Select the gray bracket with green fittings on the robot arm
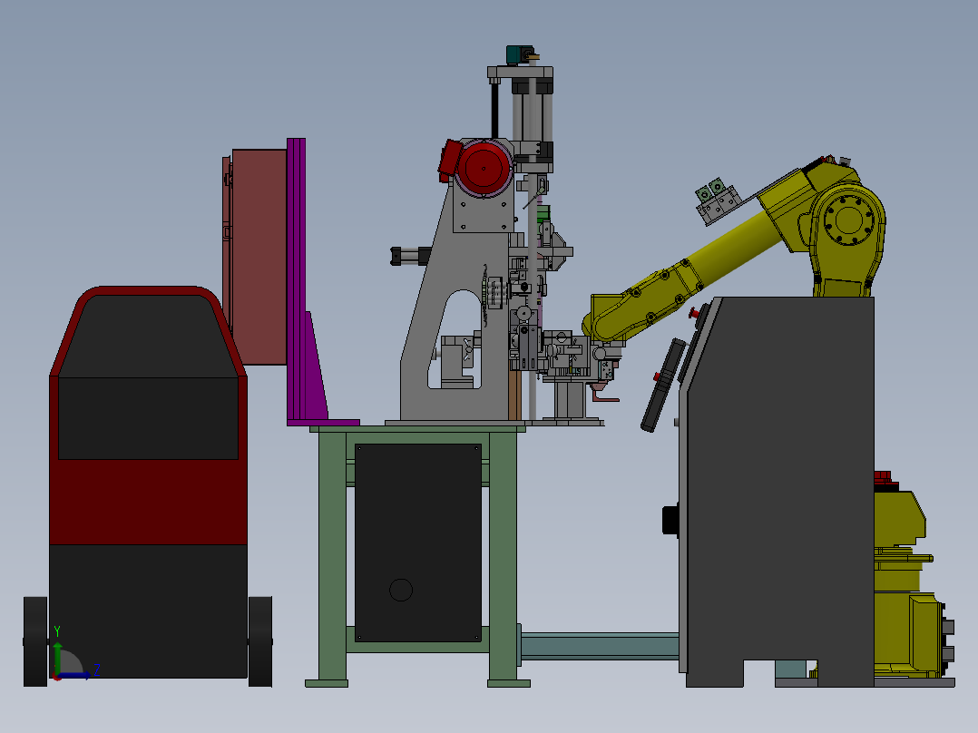 (718, 201)
